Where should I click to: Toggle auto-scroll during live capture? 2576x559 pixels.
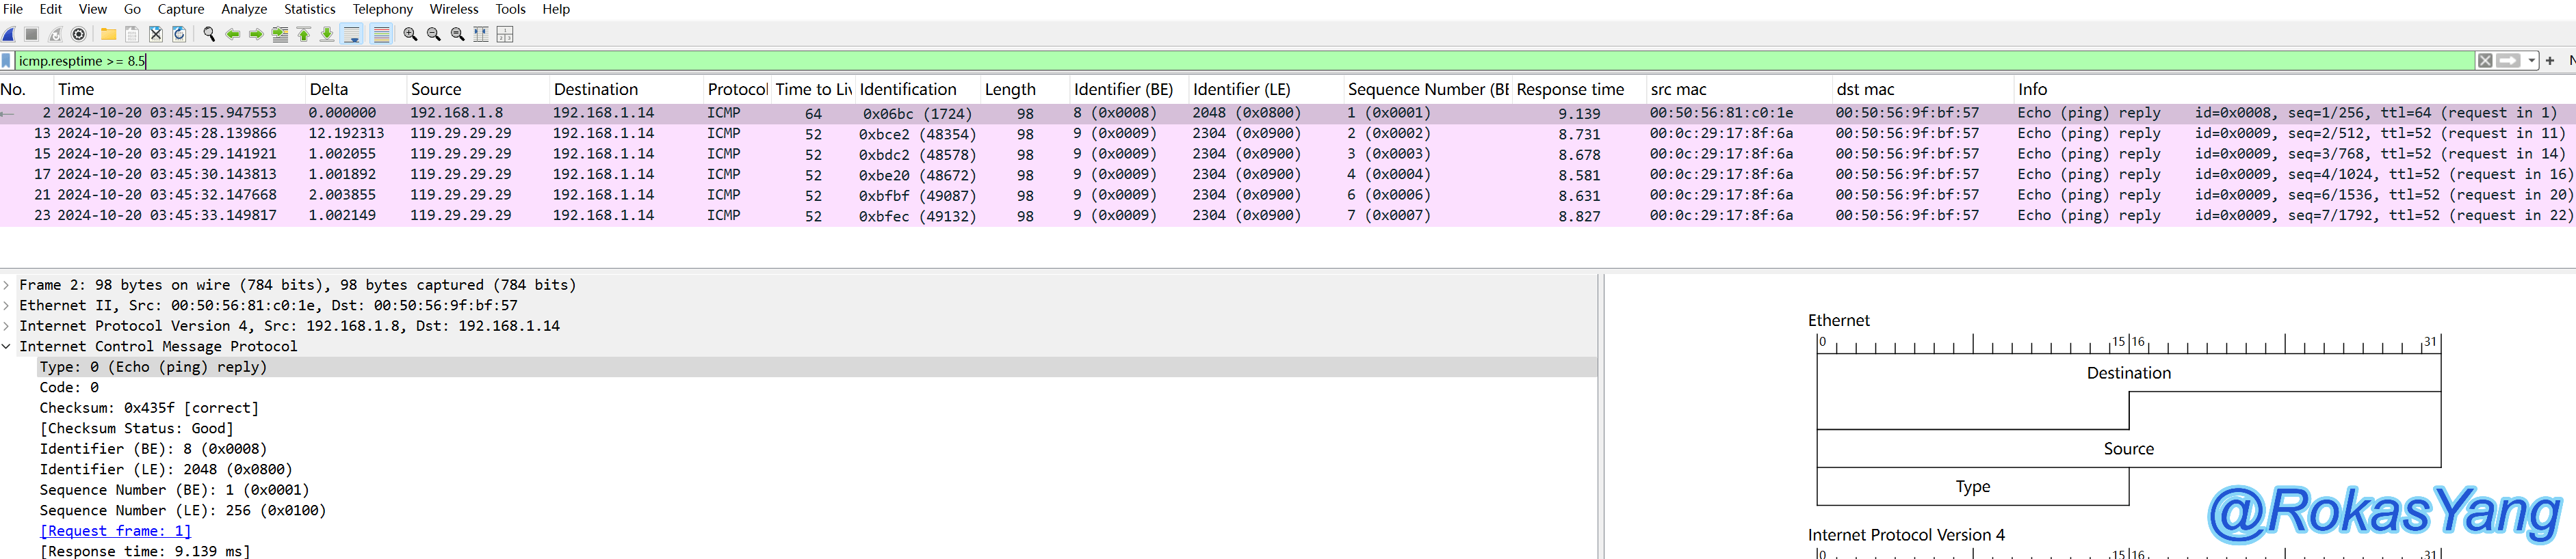pyautogui.click(x=352, y=34)
